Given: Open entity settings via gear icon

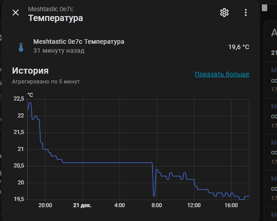Looking at the screenshot, I should [x=224, y=13].
